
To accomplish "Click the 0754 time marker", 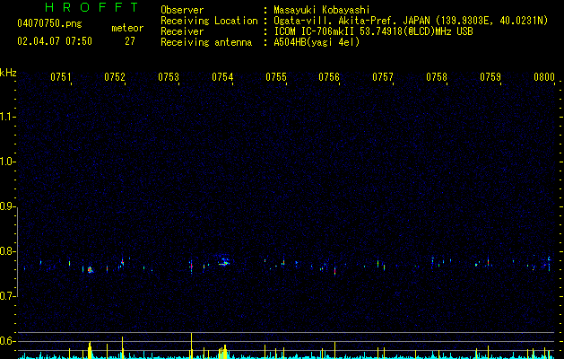I will pyautogui.click(x=222, y=77).
